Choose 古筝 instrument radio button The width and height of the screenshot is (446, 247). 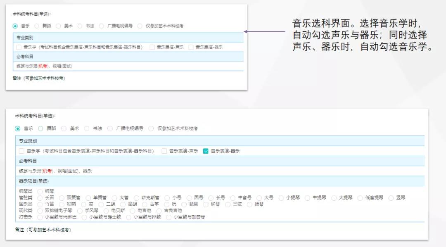(145, 204)
